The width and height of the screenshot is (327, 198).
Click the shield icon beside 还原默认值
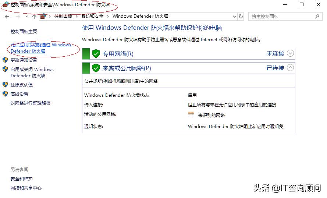click(x=5, y=85)
